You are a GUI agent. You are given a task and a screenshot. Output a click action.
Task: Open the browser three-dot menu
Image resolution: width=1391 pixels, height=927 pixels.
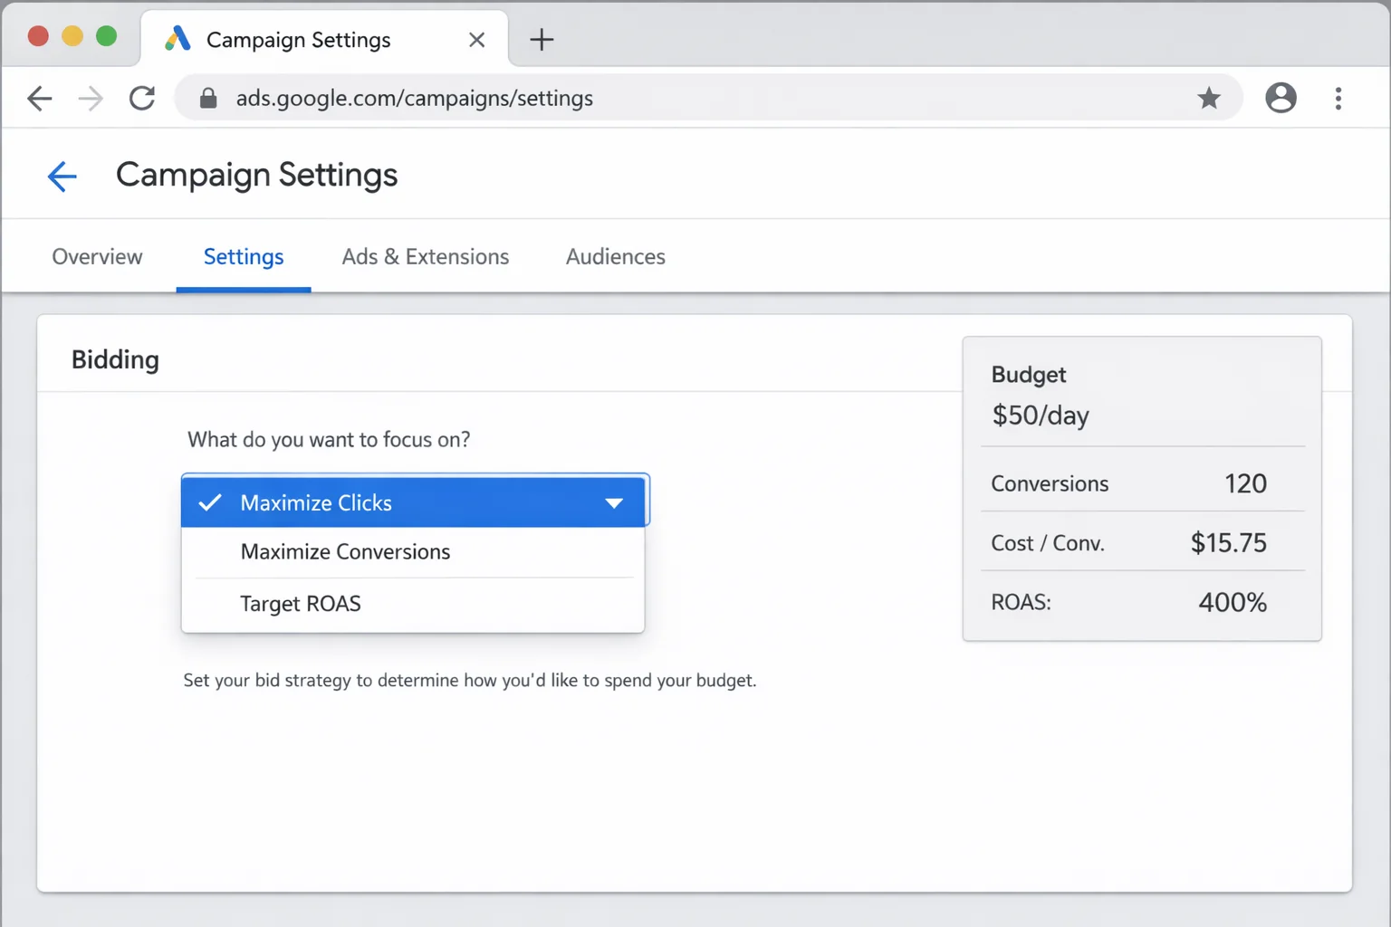tap(1338, 98)
